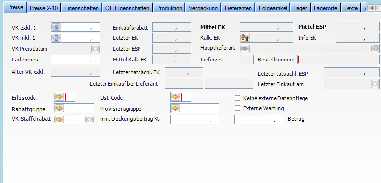
Task: Show more tabs using the right-arrow button
Action: pos(378,8)
